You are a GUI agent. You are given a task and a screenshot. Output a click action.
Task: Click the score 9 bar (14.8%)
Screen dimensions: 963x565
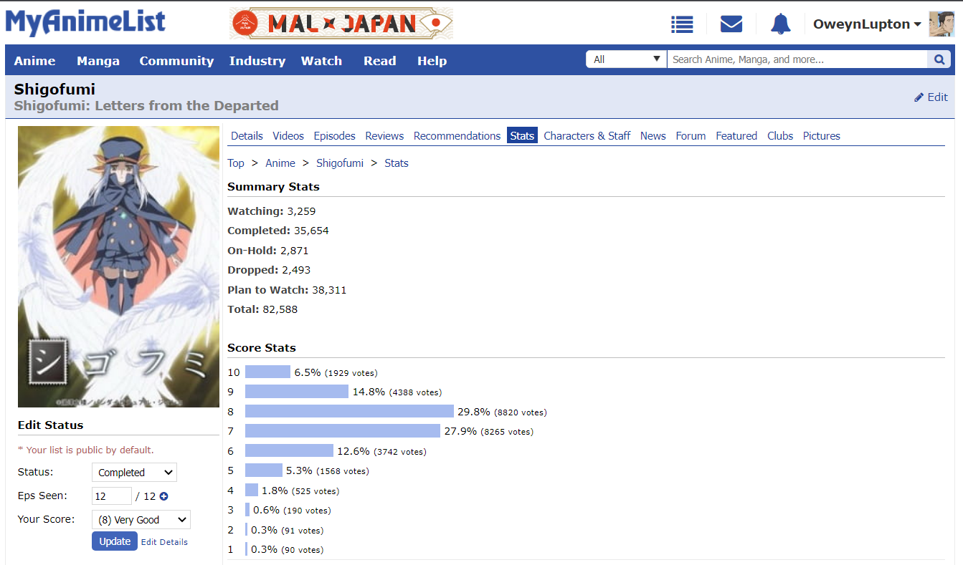coord(297,392)
